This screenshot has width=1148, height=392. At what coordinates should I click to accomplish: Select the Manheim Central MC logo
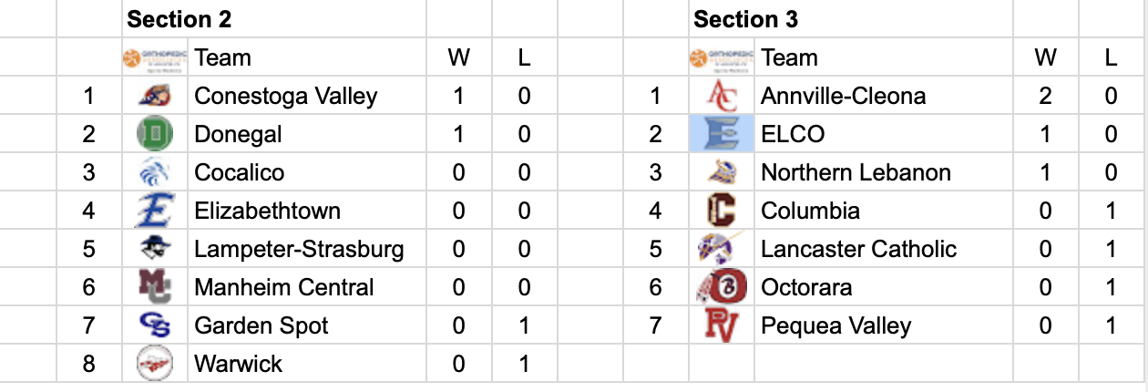click(153, 287)
